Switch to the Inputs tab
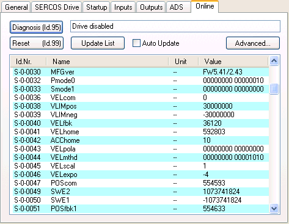The height and width of the screenshot is (224, 289). pyautogui.click(x=123, y=7)
